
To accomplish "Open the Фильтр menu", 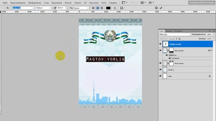I will 68,3.
